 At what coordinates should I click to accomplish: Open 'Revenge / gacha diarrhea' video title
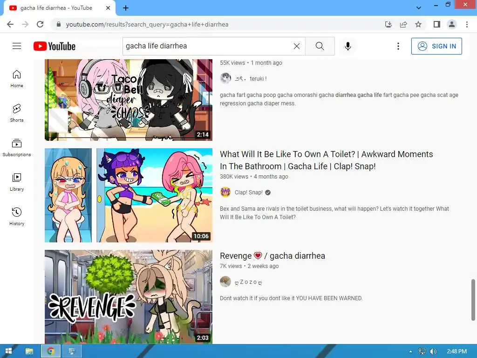pos(272,256)
